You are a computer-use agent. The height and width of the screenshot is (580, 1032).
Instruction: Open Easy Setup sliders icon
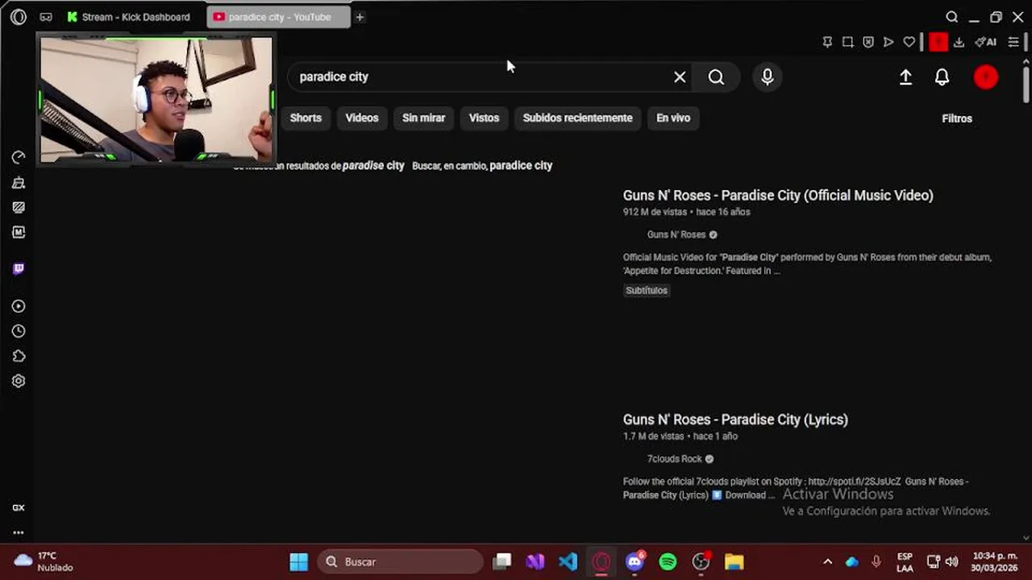pos(1013,42)
